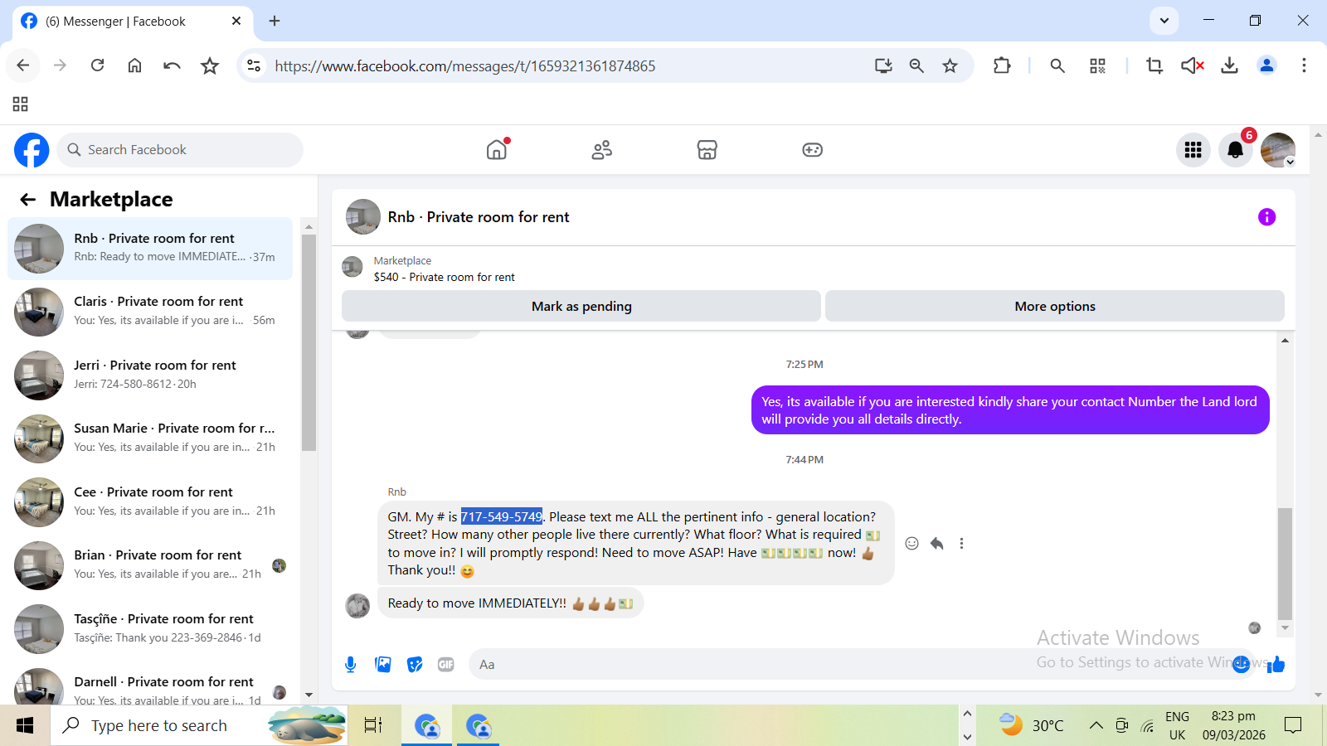The height and width of the screenshot is (746, 1327).
Task: Open Rnb Private room for rent chat
Action: pyautogui.click(x=150, y=249)
